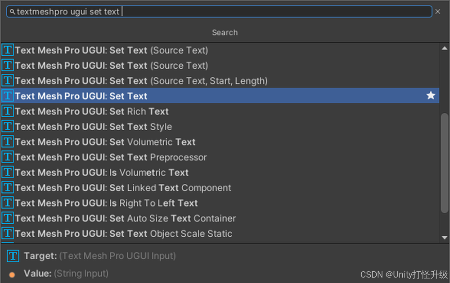Click the T icon beside Set Text Style

pos(8,126)
